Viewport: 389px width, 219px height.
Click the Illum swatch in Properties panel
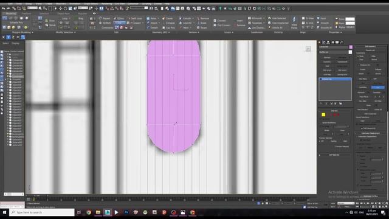[x=350, y=23]
